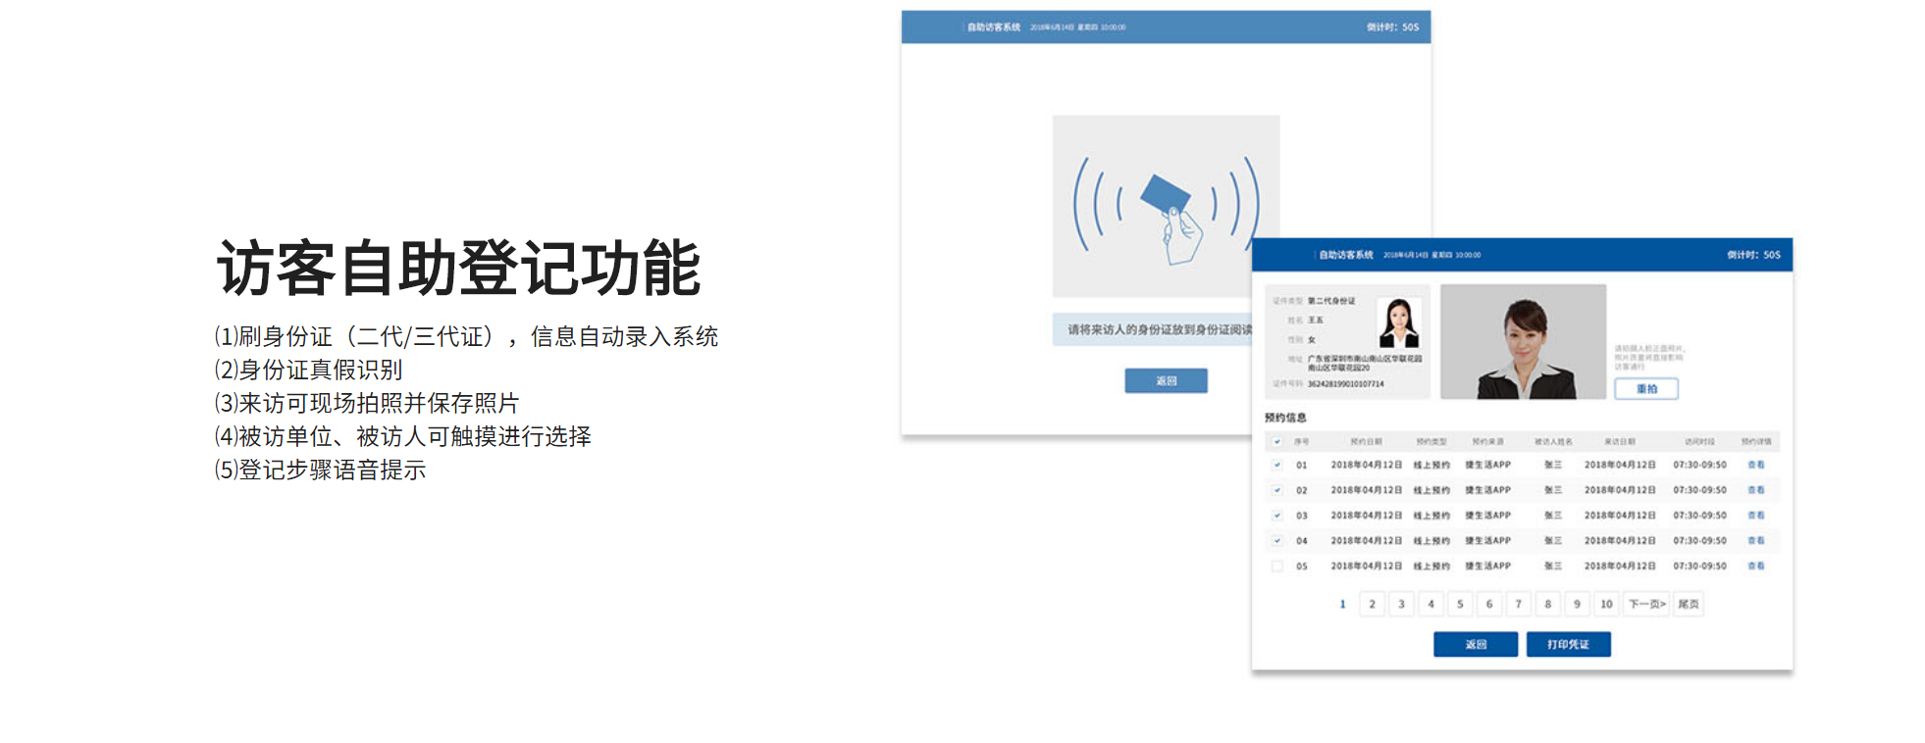Check the checkbox for appointment row 05
This screenshot has width=1925, height=743.
pyautogui.click(x=1277, y=567)
